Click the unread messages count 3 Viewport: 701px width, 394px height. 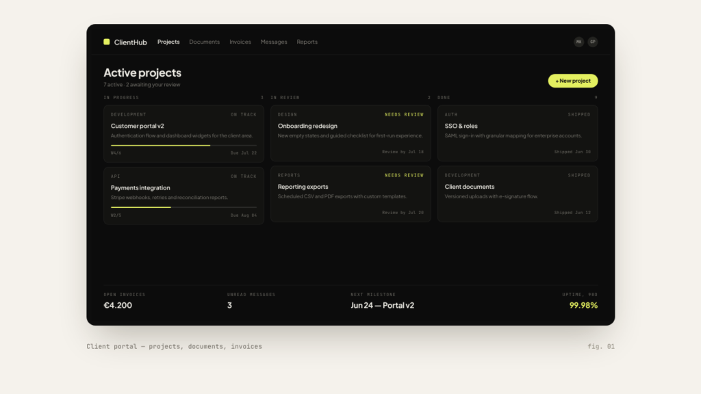coord(229,305)
